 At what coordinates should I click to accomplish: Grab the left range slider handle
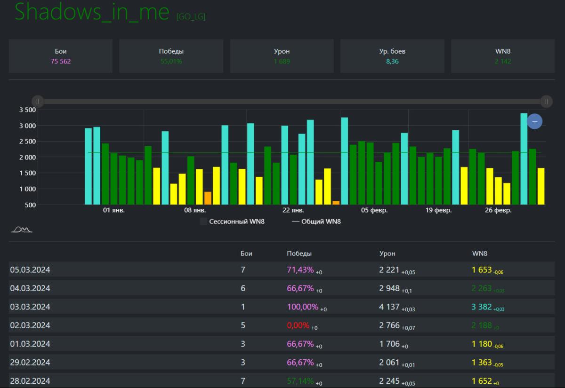[x=38, y=101]
